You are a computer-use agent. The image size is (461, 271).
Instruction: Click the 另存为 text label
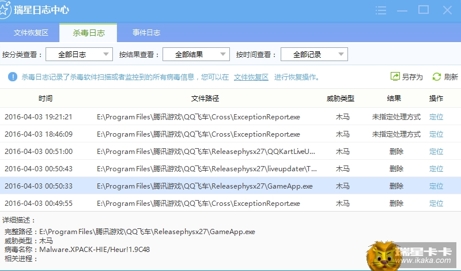tap(412, 77)
